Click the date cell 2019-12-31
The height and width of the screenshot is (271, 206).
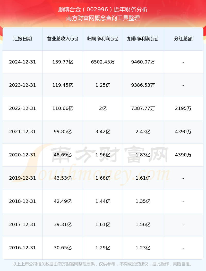tap(23, 178)
